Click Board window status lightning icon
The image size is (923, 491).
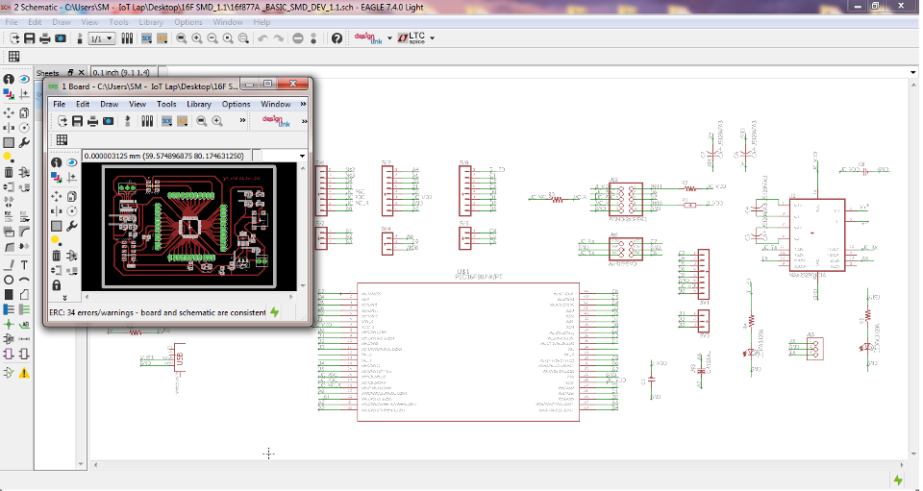[274, 312]
